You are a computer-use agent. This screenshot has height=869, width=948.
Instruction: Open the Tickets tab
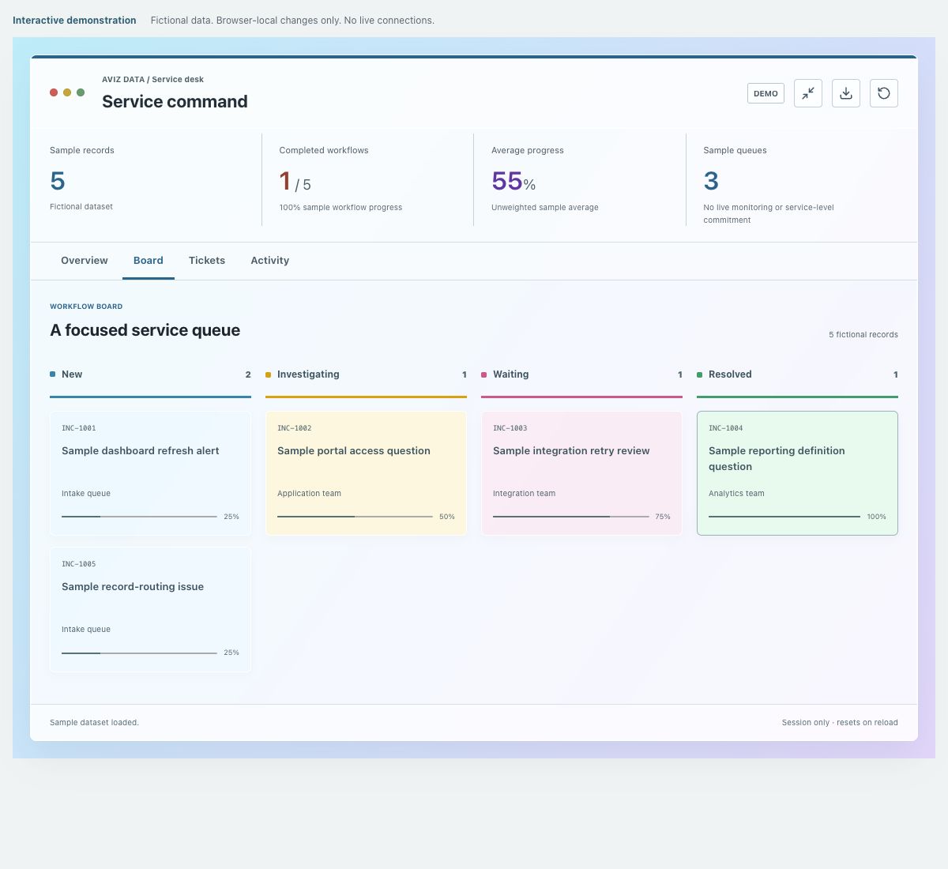(207, 261)
